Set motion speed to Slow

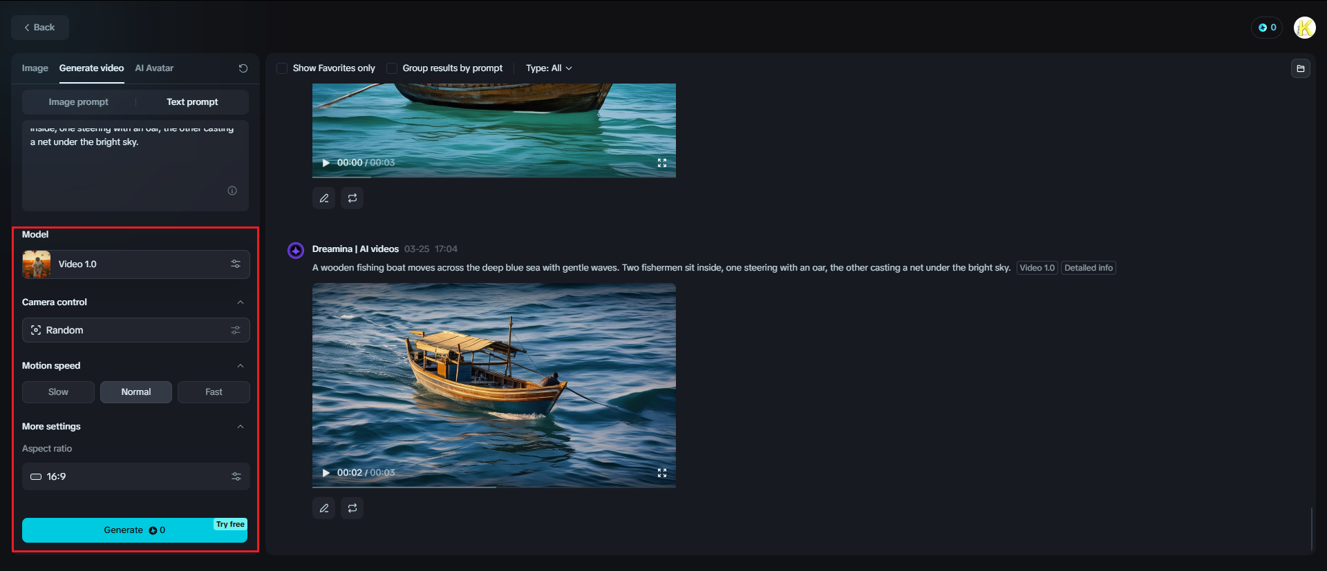tap(58, 392)
